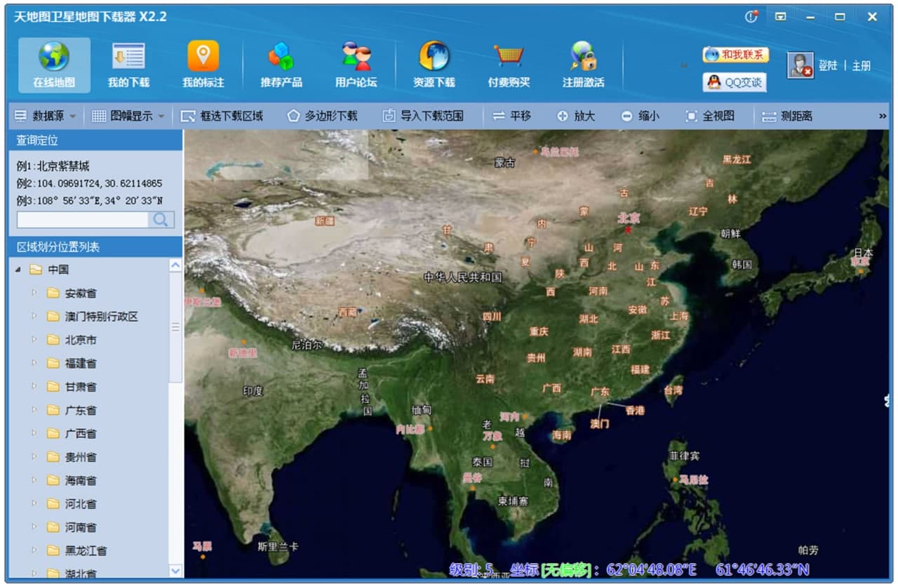898x587 pixels.
Task: Collapse the 中国 tree node
Action: [18, 270]
